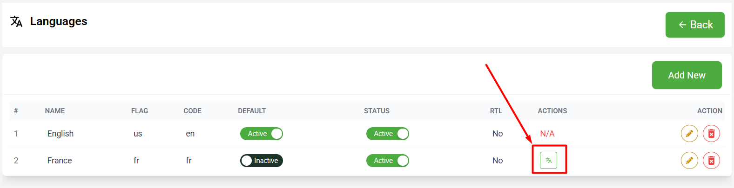Click the Languages translate icon in header
The height and width of the screenshot is (188, 734).
[x=16, y=21]
